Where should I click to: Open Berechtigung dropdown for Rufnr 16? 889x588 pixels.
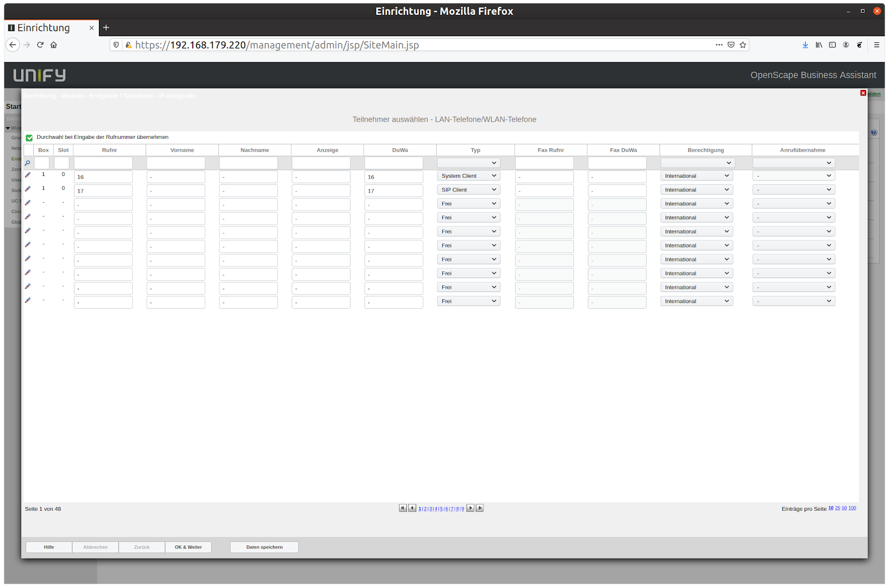(697, 176)
